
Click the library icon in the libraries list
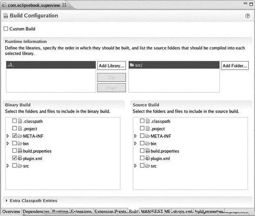click(10, 65)
